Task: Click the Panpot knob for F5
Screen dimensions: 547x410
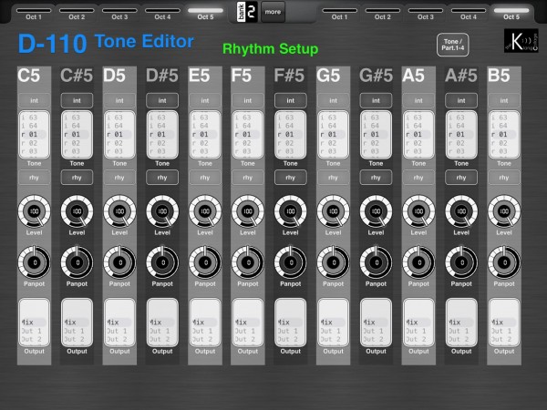Action: 248,262
